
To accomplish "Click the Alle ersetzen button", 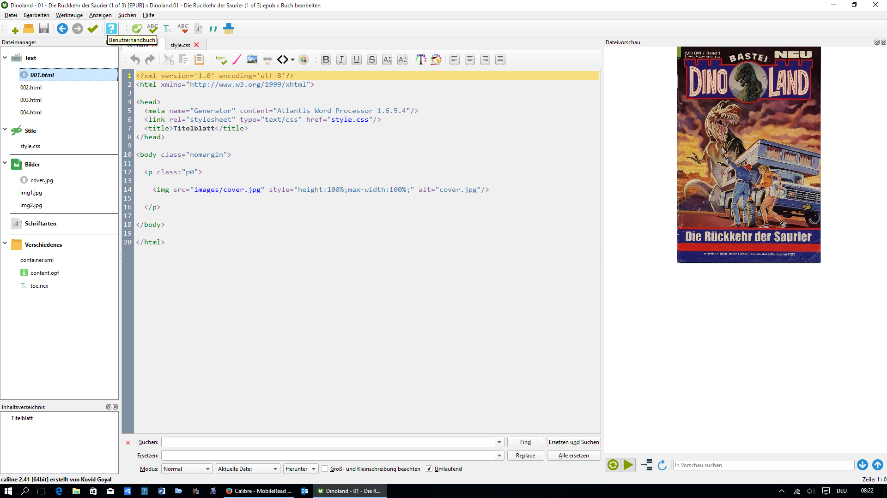I will (x=573, y=456).
